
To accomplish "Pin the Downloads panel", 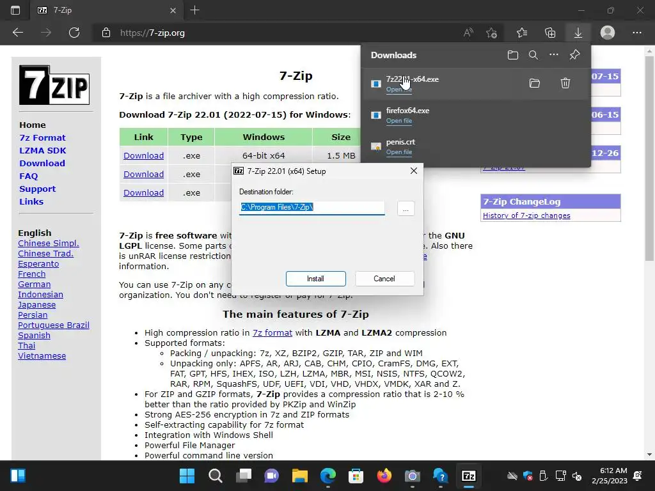I will tap(575, 55).
